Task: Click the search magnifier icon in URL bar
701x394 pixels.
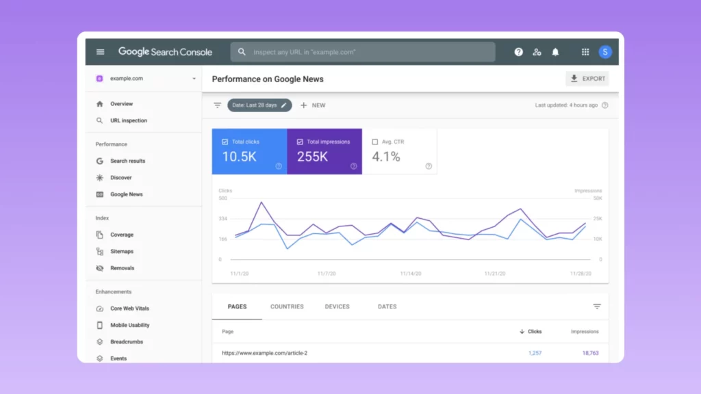Action: (242, 52)
